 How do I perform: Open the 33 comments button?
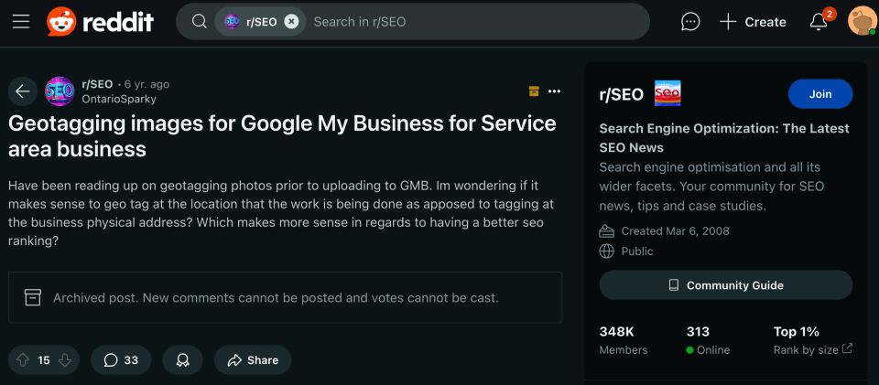pyautogui.click(x=121, y=359)
